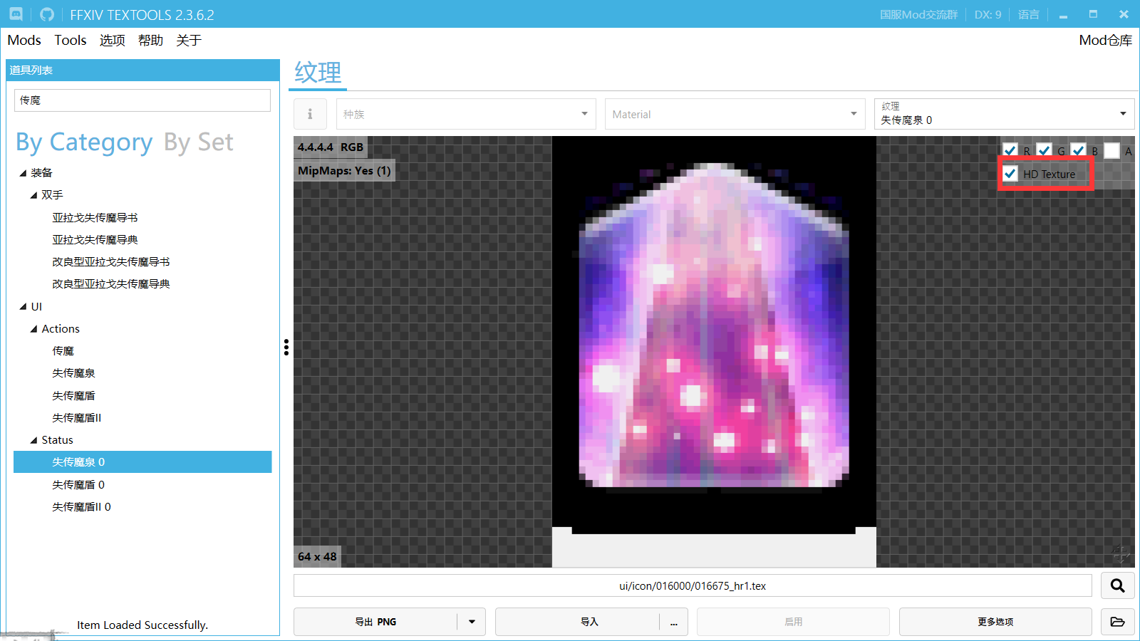Open the Discord icon in title bar
Viewport: 1140px width, 641px height.
[x=16, y=14]
